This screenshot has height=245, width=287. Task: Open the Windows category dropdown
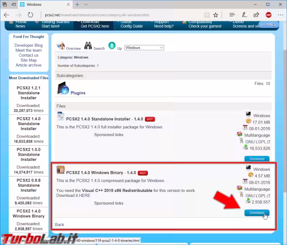coord(144,48)
